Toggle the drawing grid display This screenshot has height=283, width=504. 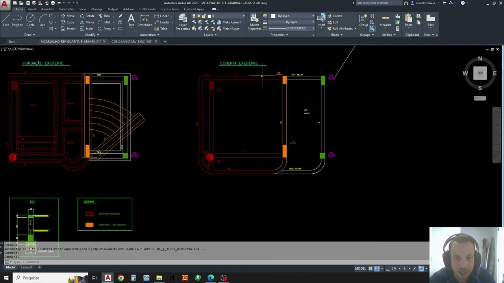[377, 268]
